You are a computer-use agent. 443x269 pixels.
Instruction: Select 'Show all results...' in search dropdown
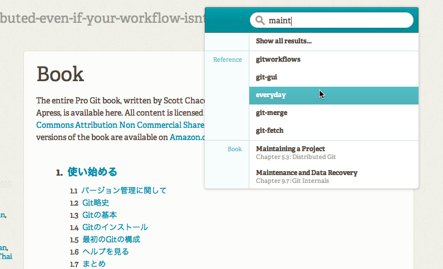283,41
